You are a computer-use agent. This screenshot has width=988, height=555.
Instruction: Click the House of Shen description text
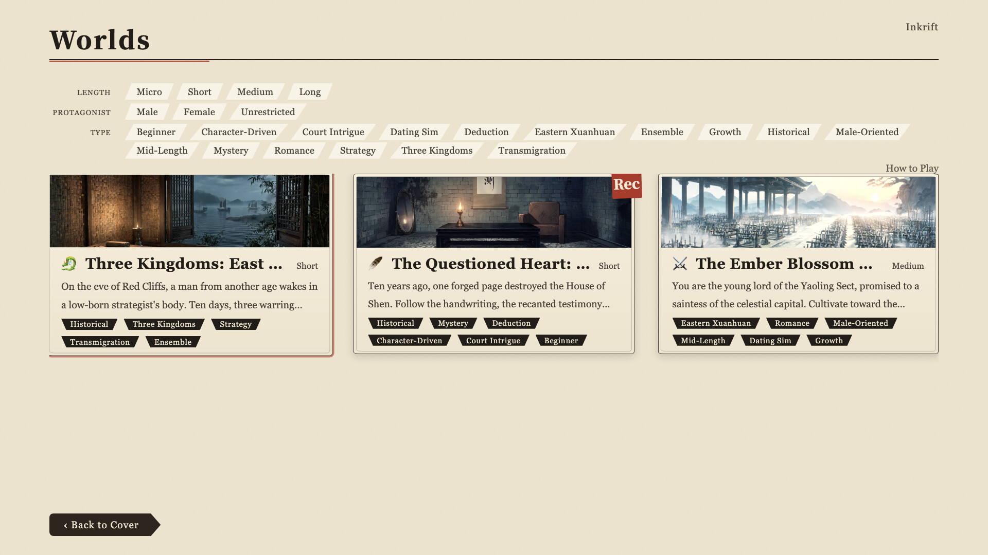[489, 295]
